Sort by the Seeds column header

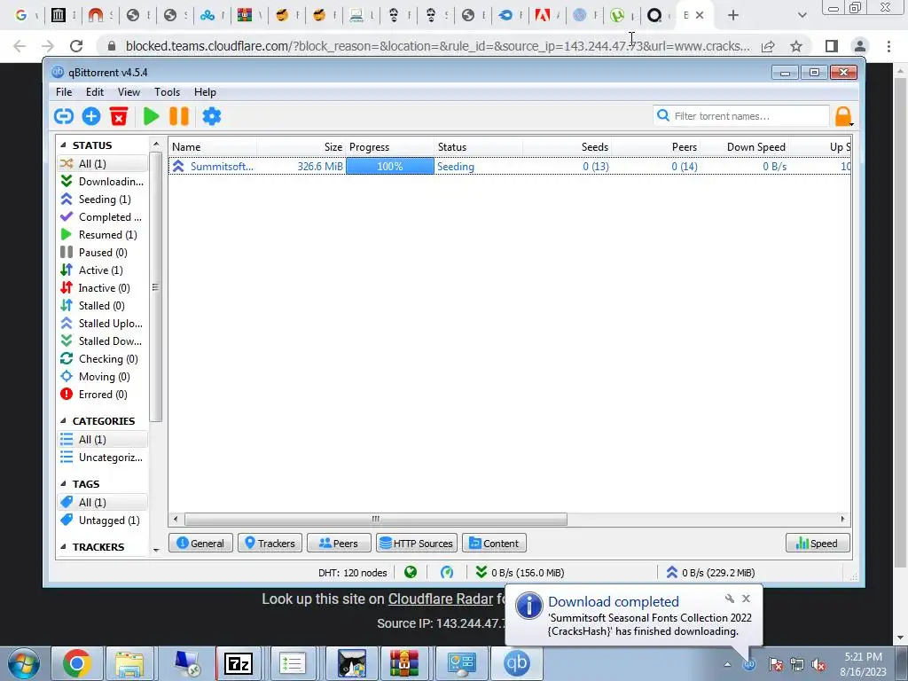click(567, 147)
